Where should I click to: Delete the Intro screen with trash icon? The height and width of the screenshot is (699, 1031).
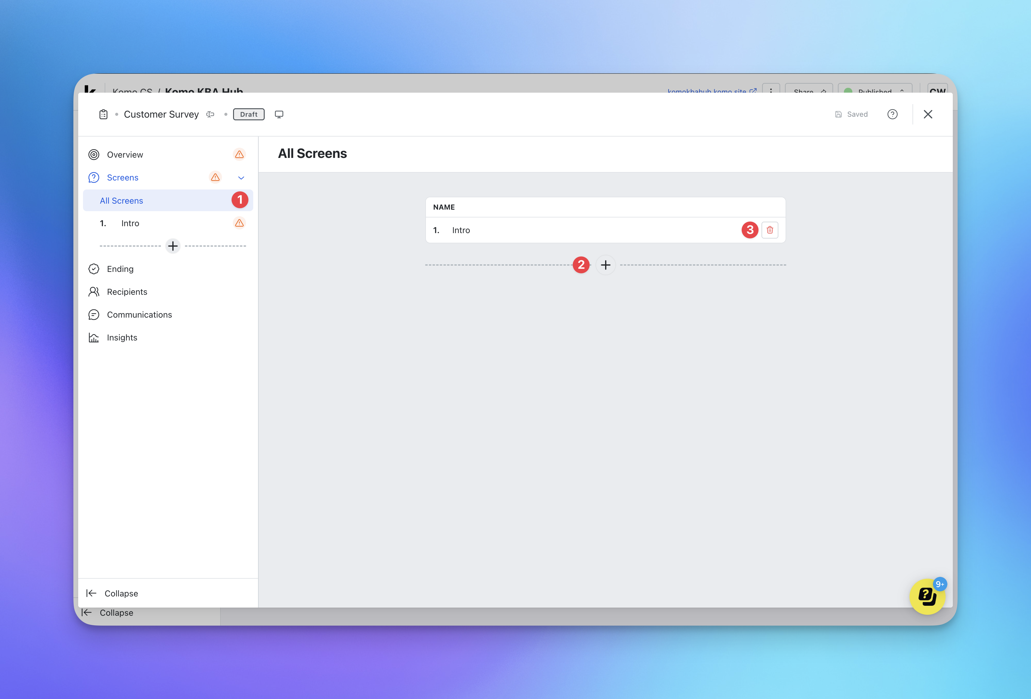pos(770,230)
